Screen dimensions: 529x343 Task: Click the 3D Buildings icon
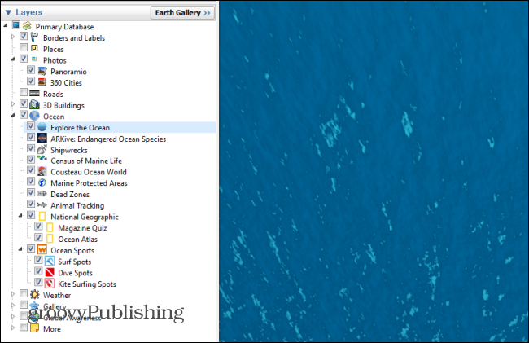pos(34,104)
